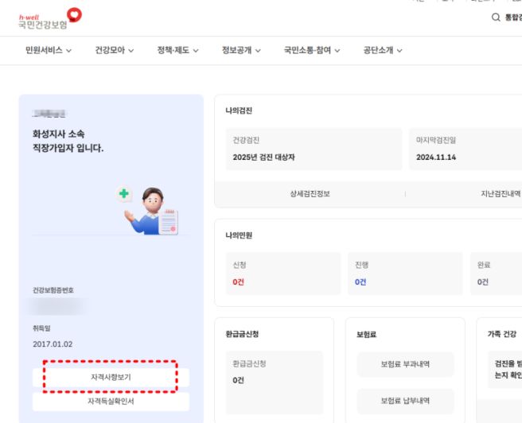Click the 국민건강보험 h-well logo
This screenshot has height=423, width=522.
tap(50, 19)
